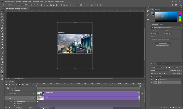Create new adjustment layer icon
The height and width of the screenshot is (109, 183).
[170, 108]
